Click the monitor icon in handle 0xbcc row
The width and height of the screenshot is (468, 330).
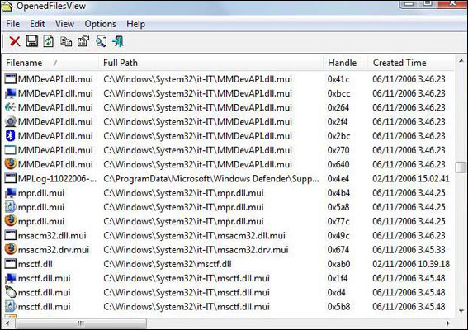click(11, 93)
